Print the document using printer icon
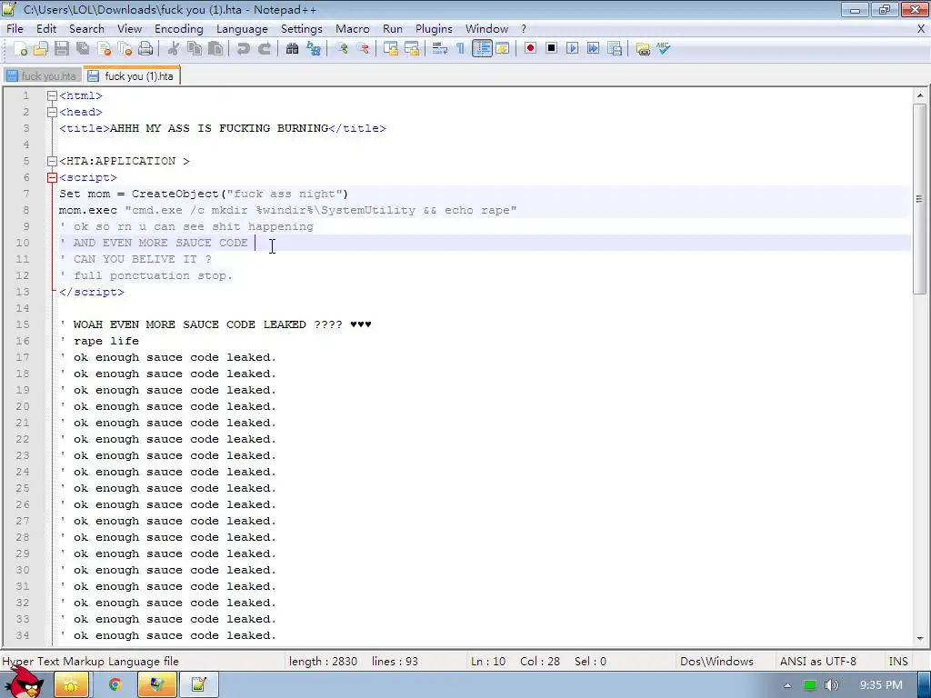The width and height of the screenshot is (931, 698). tap(145, 49)
